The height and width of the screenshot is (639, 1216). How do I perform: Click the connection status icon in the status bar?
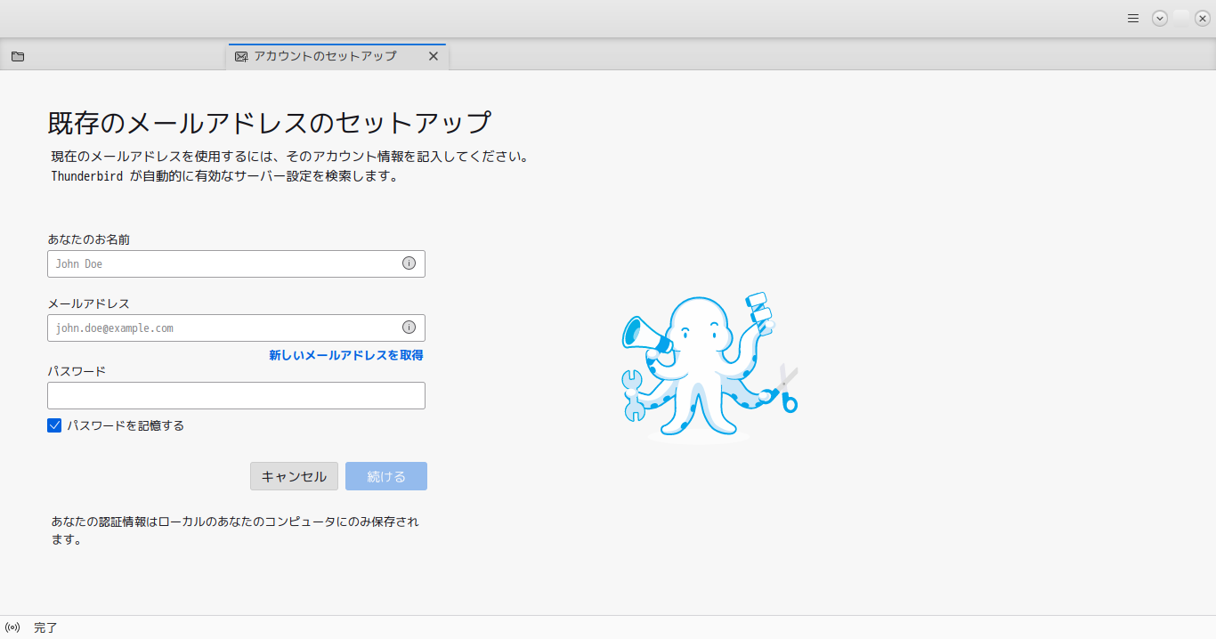12,627
